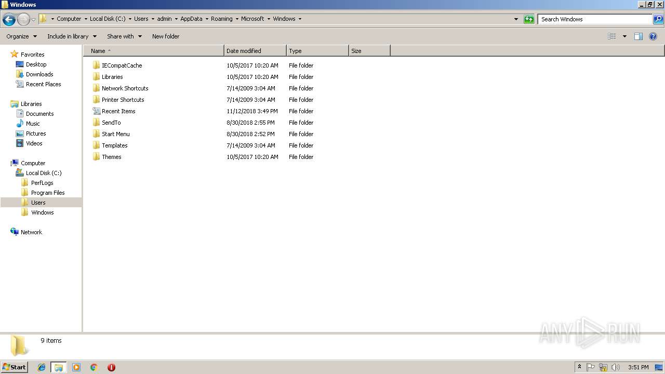665x374 pixels.
Task: Open Windows Media Player from the taskbar
Action: tap(76, 367)
